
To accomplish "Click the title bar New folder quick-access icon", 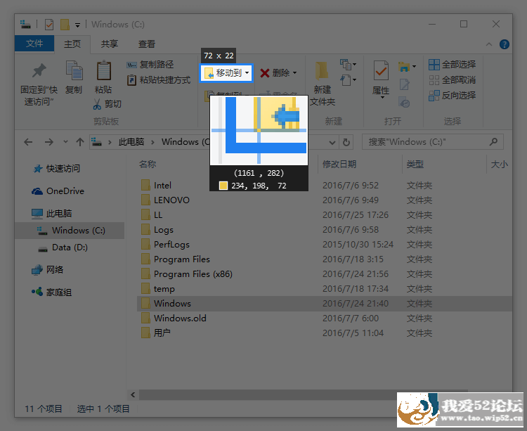I will [x=65, y=25].
